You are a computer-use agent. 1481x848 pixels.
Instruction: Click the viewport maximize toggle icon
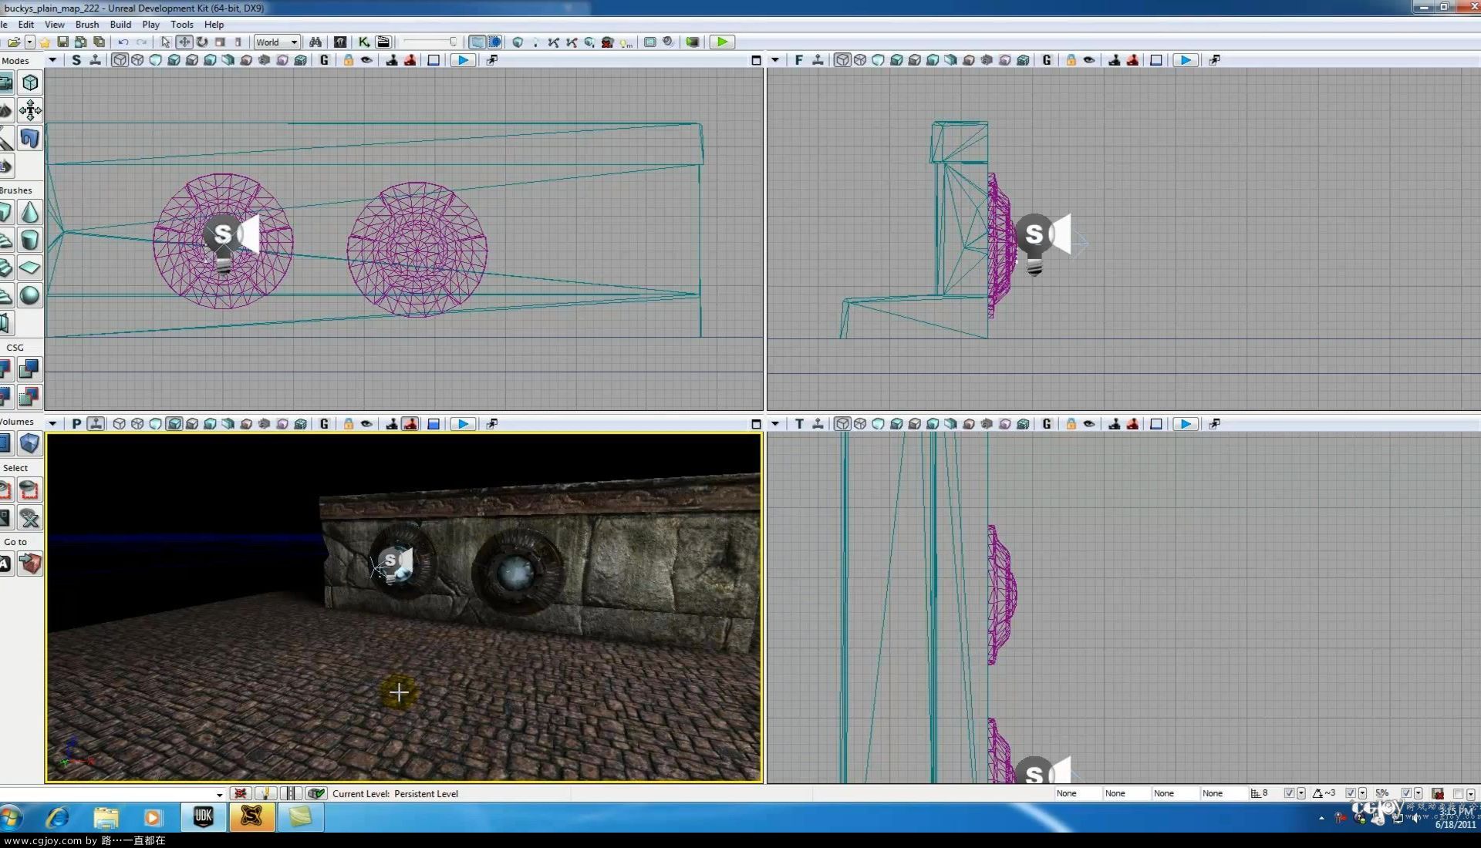tap(754, 60)
